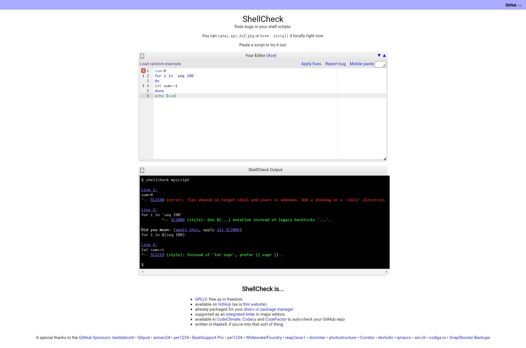This screenshot has width=526, height=348.
Task: Open the Line 1: link in output
Action: [149, 190]
